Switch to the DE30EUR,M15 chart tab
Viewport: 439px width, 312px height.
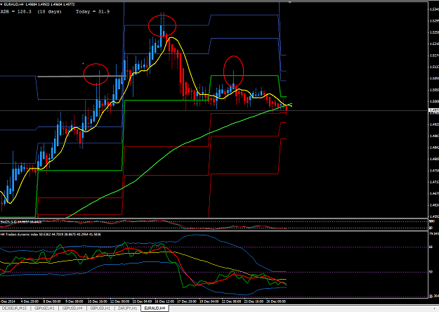click(x=14, y=308)
